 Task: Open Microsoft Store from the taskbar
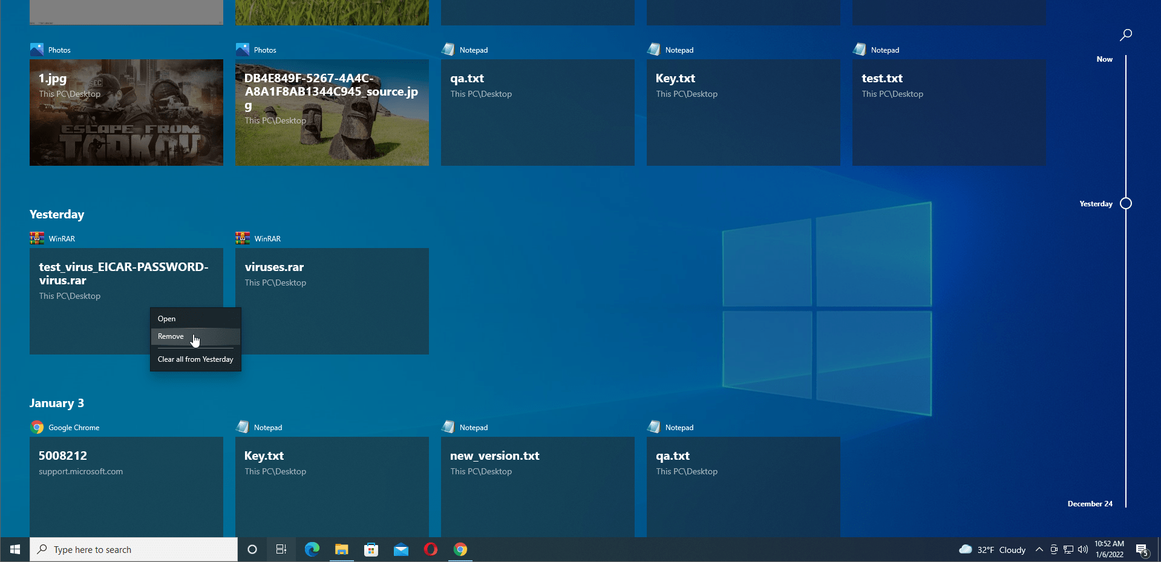[x=371, y=549]
